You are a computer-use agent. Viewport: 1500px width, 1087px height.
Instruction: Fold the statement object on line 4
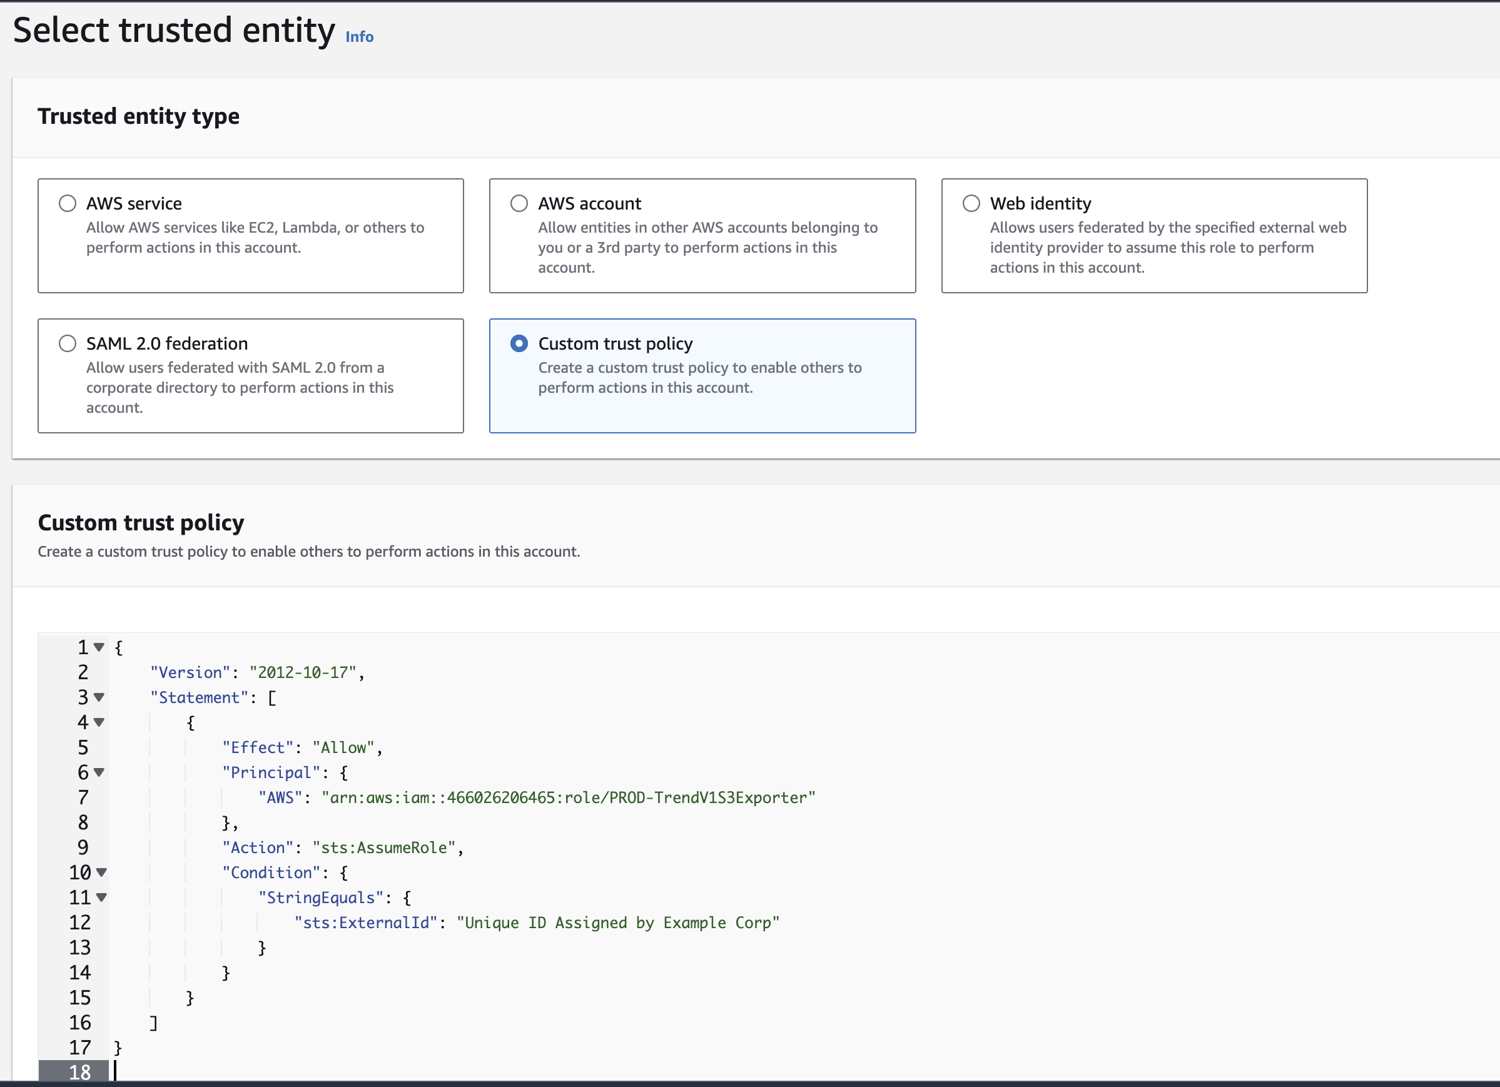tap(99, 722)
